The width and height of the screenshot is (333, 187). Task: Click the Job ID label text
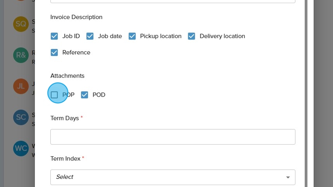[x=71, y=36]
